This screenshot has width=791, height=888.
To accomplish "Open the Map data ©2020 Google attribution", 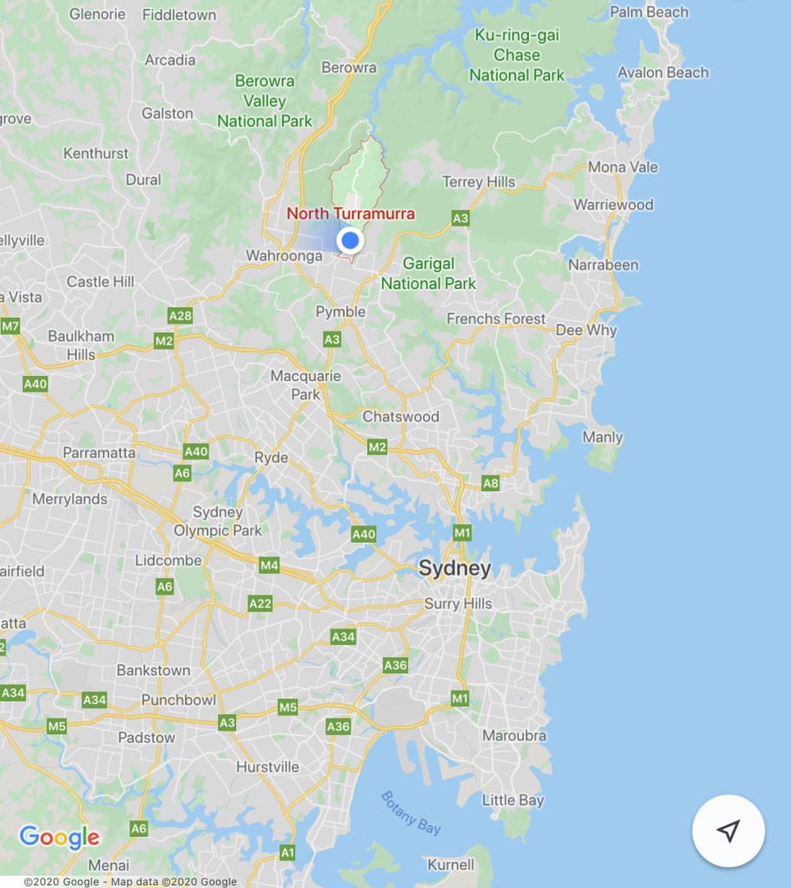I will click(x=174, y=881).
